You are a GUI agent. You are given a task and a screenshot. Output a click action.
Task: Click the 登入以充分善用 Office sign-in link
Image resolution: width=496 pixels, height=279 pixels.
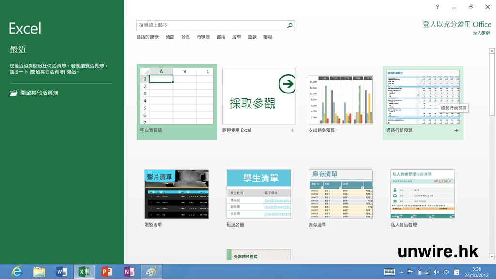point(457,24)
